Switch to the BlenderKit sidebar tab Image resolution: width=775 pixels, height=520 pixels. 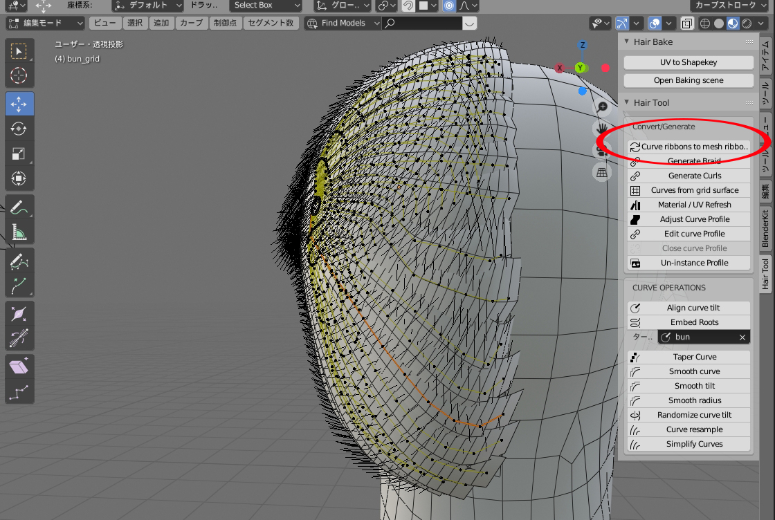coord(766,230)
